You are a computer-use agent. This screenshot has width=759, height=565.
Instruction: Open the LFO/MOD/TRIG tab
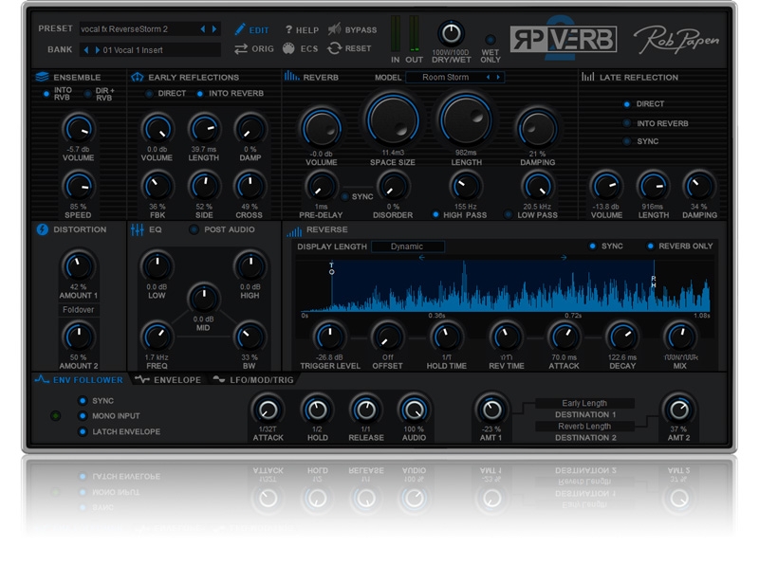254,379
